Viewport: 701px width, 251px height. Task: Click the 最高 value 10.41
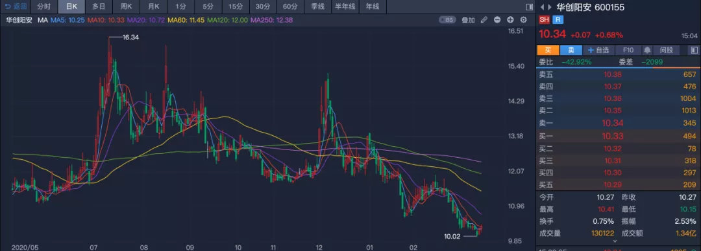click(606, 209)
